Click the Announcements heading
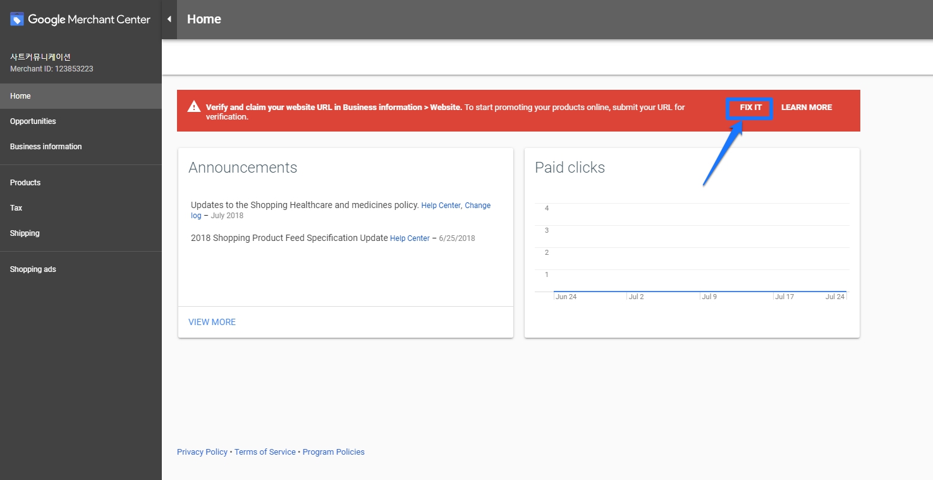Screen dimensions: 933x480 coord(243,168)
